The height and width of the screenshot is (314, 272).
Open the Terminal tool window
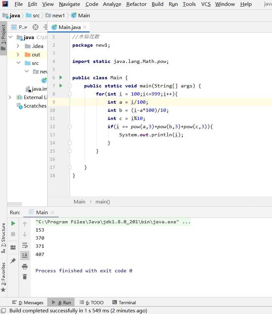[124, 302]
